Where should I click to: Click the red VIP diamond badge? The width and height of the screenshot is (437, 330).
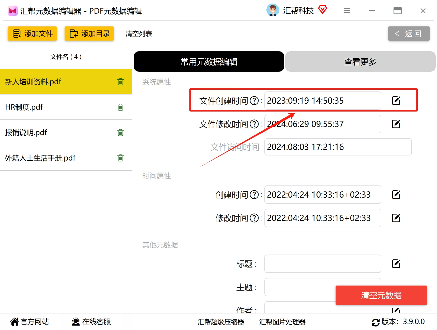click(x=323, y=10)
